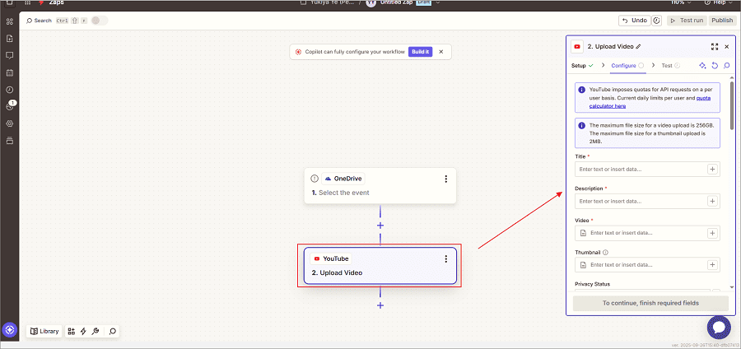This screenshot has width=741, height=349.
Task: Click the search fields icon in panel
Action: (726, 66)
